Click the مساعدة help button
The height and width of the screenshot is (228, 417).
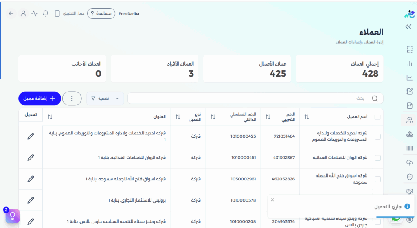[x=101, y=13]
